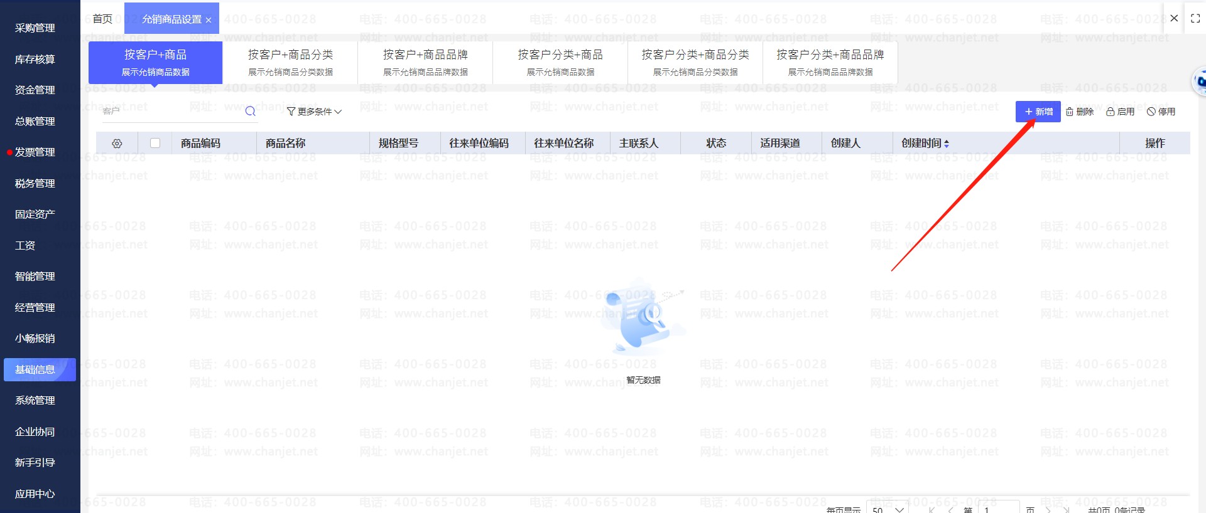The width and height of the screenshot is (1206, 513).
Task: Open 应用中心 in the sidebar
Action: [x=35, y=494]
